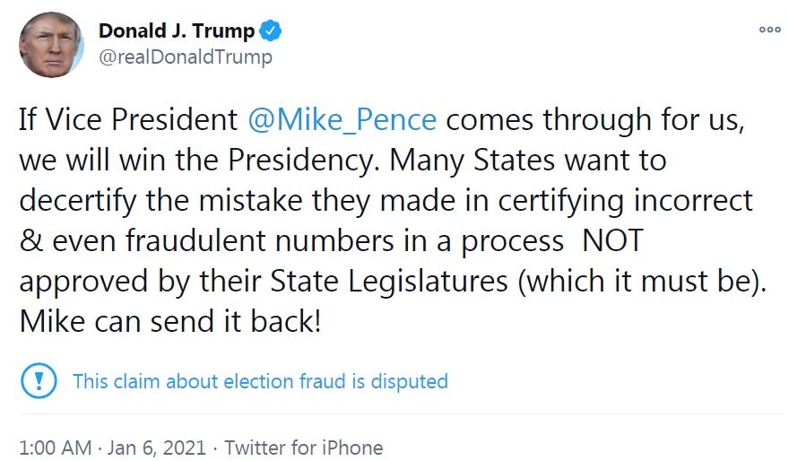Click 'Mike can send it back!' sentence
This screenshot has height=461, width=789.
click(x=169, y=321)
